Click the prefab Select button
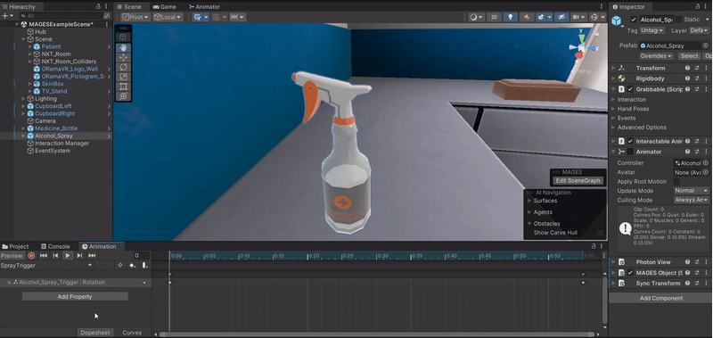The height and width of the screenshot is (338, 713). (689, 56)
